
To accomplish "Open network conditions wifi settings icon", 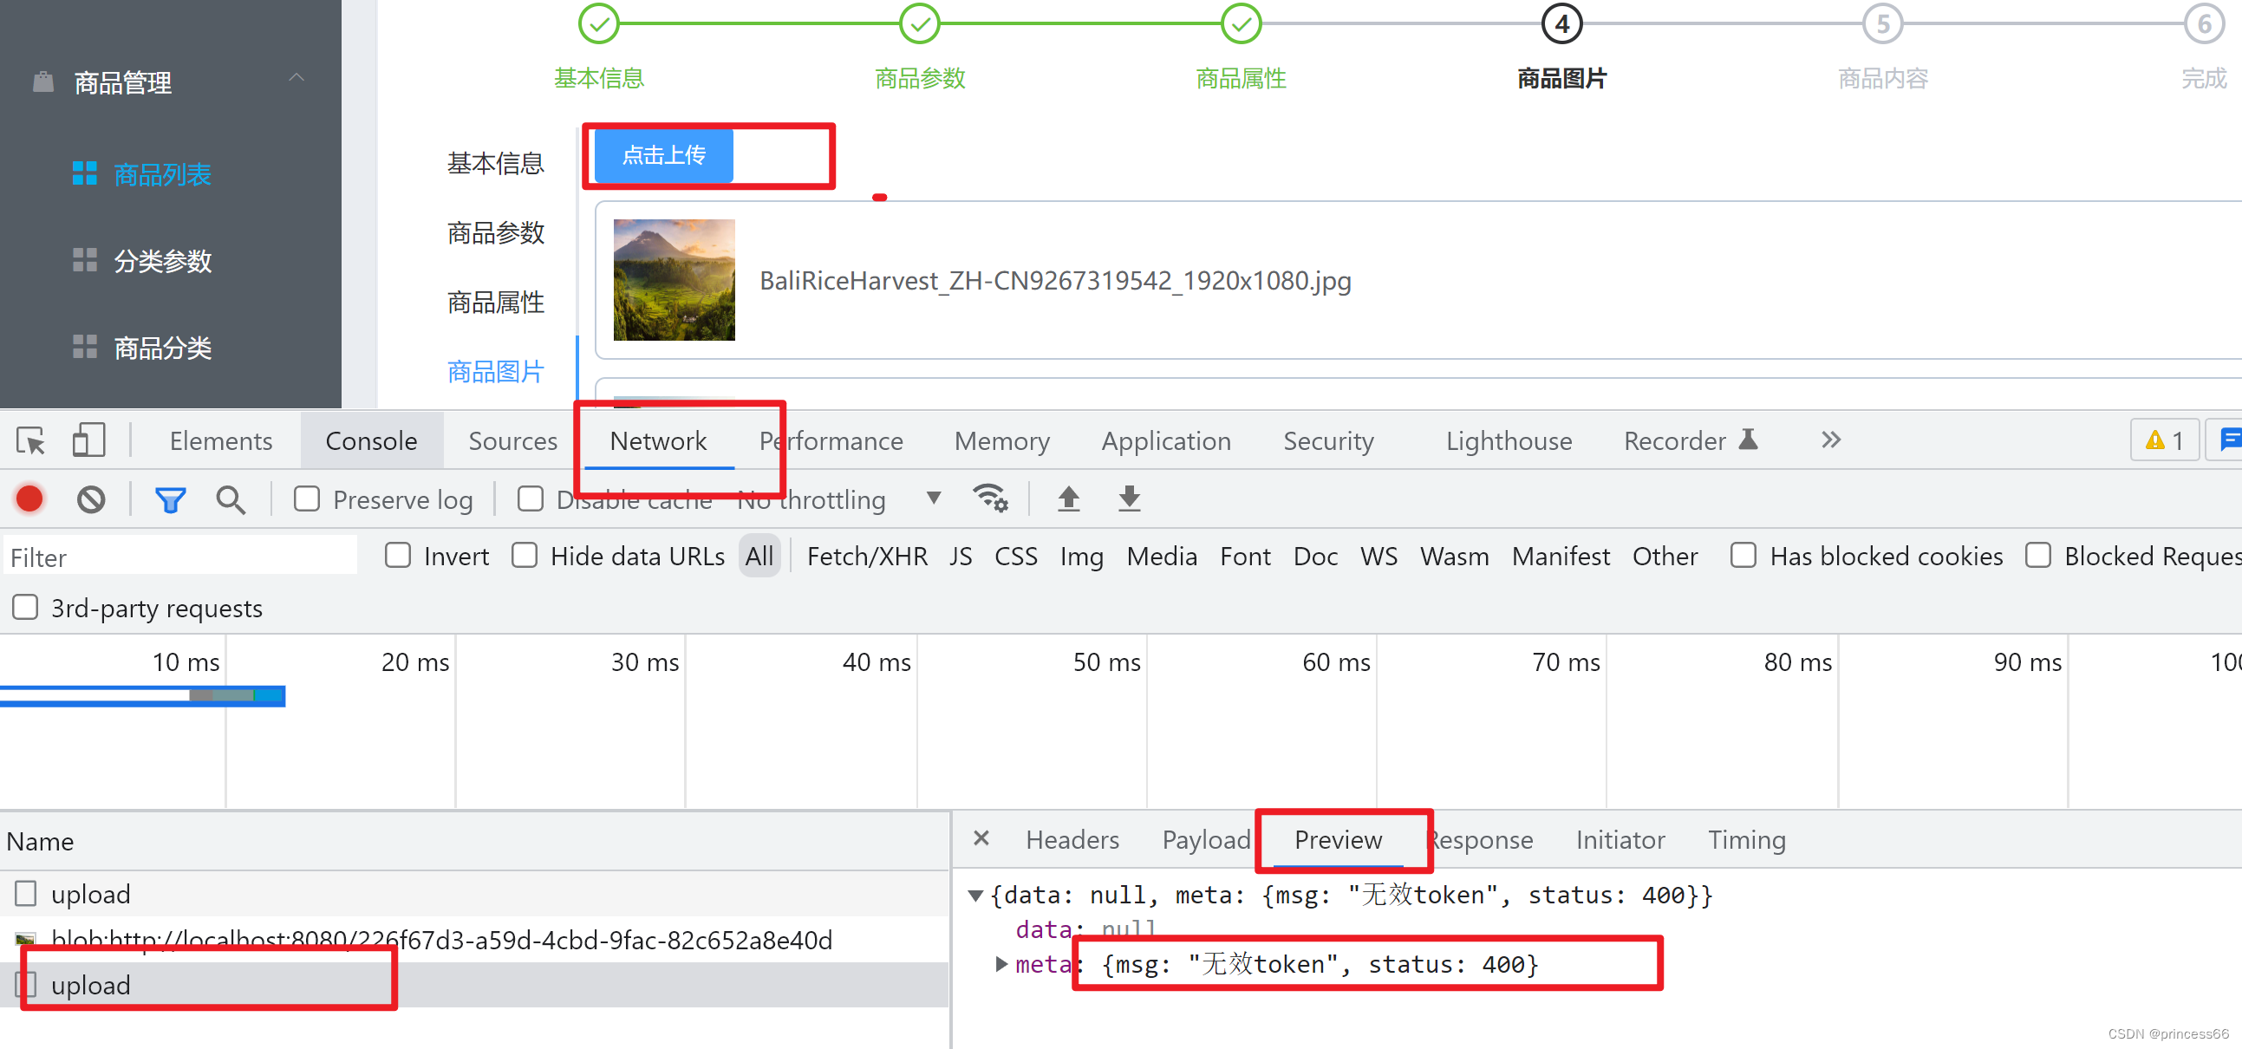I will 989,498.
